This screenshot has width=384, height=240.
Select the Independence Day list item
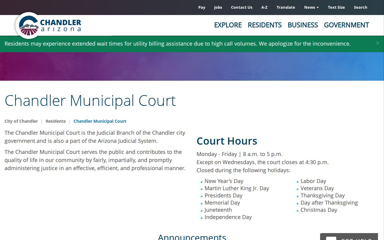(228, 217)
